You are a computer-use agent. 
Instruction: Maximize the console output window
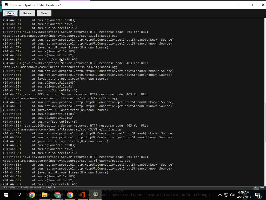251,5
